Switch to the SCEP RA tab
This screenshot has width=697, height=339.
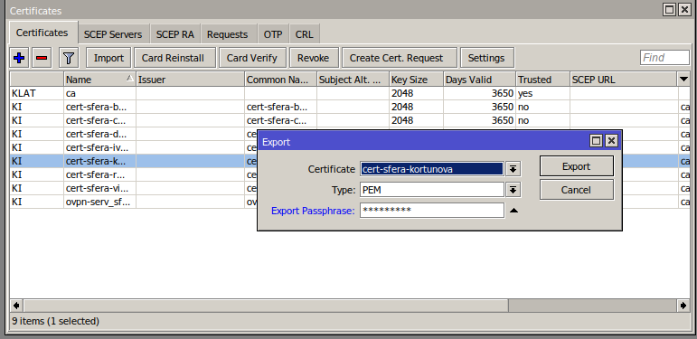pos(175,34)
